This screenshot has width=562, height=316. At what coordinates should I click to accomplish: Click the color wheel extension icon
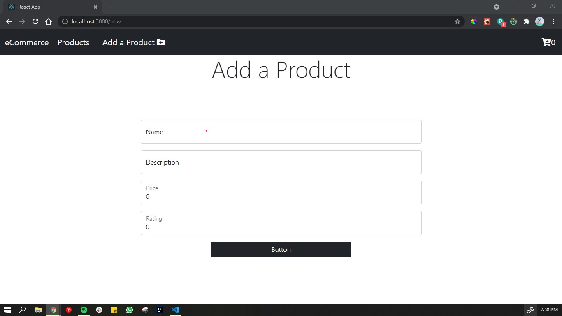(x=474, y=21)
